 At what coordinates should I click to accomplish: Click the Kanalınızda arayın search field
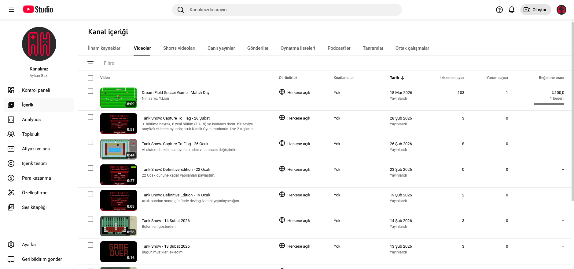coord(287,10)
